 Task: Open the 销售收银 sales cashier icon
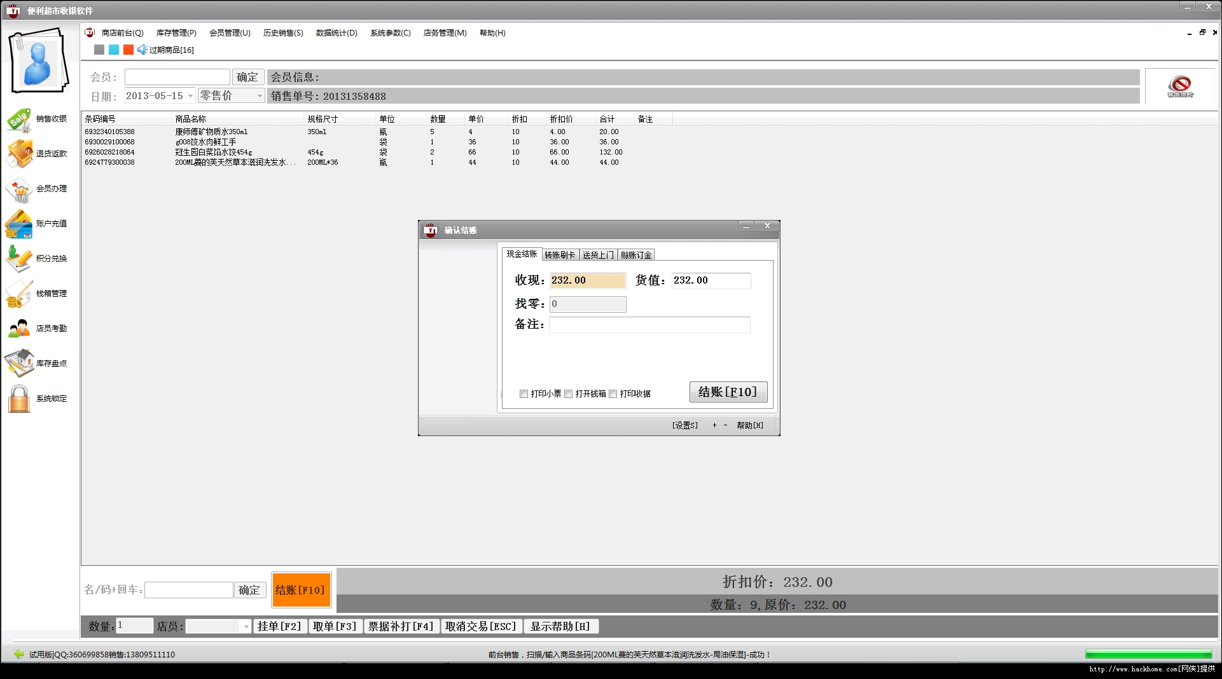(x=20, y=120)
